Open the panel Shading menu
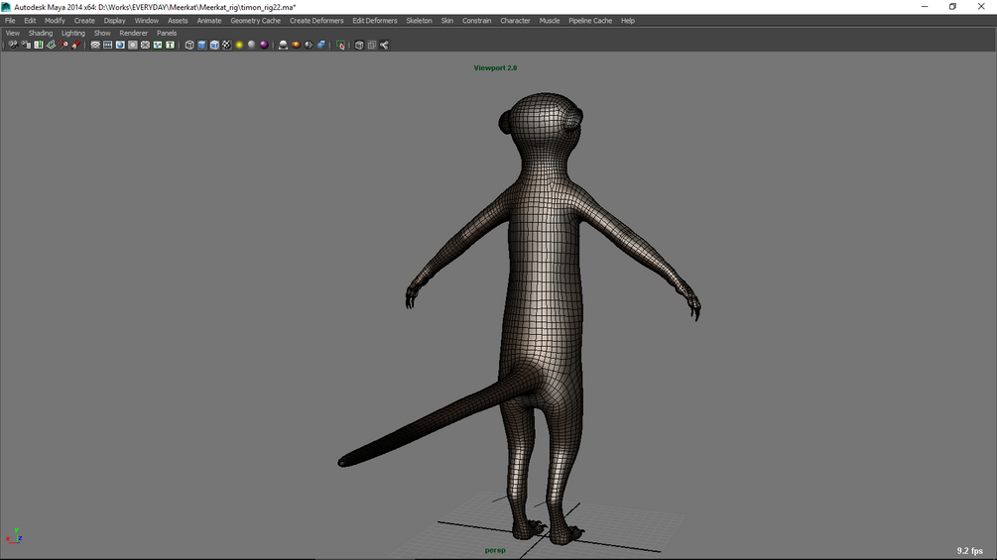 point(41,33)
